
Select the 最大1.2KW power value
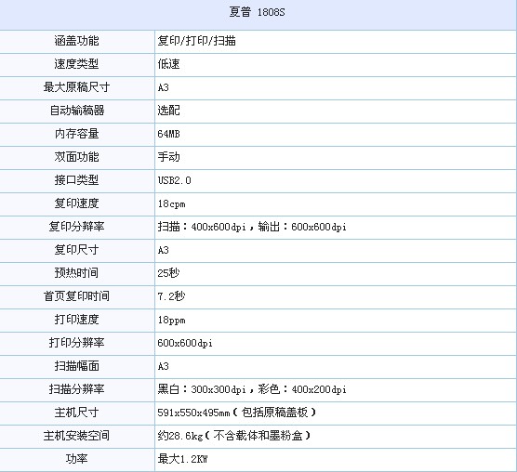[182, 459]
